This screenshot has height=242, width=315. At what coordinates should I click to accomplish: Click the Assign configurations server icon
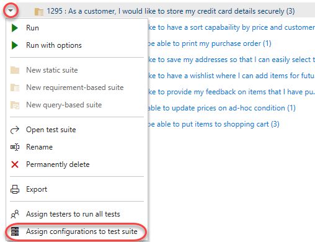pos(15,231)
